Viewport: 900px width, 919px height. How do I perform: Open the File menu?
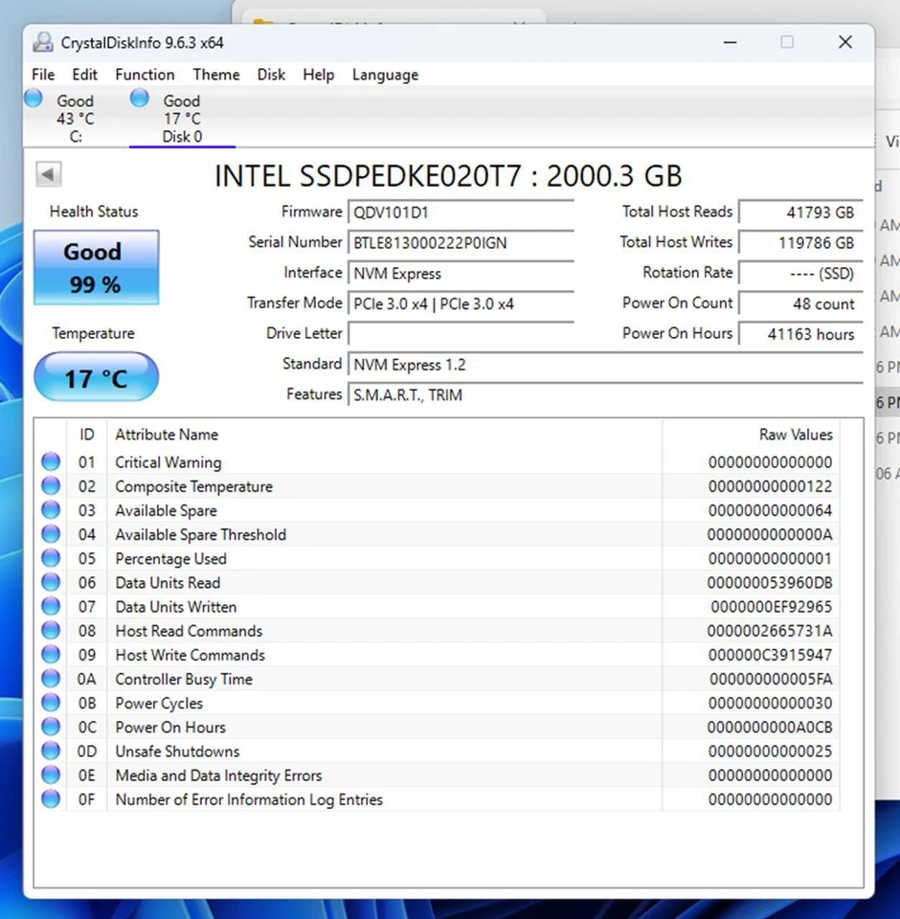click(42, 75)
